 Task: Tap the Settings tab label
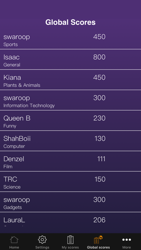(42, 247)
